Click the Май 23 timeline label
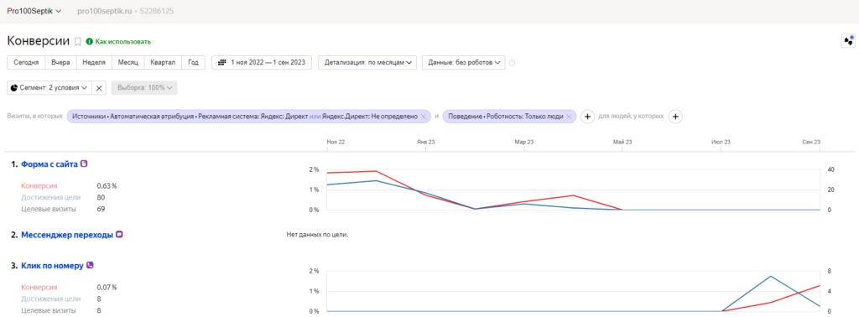The width and height of the screenshot is (859, 317). (622, 142)
